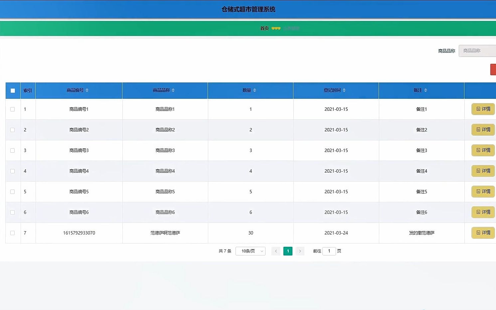Sort the table by 登记时间 column

click(336, 90)
